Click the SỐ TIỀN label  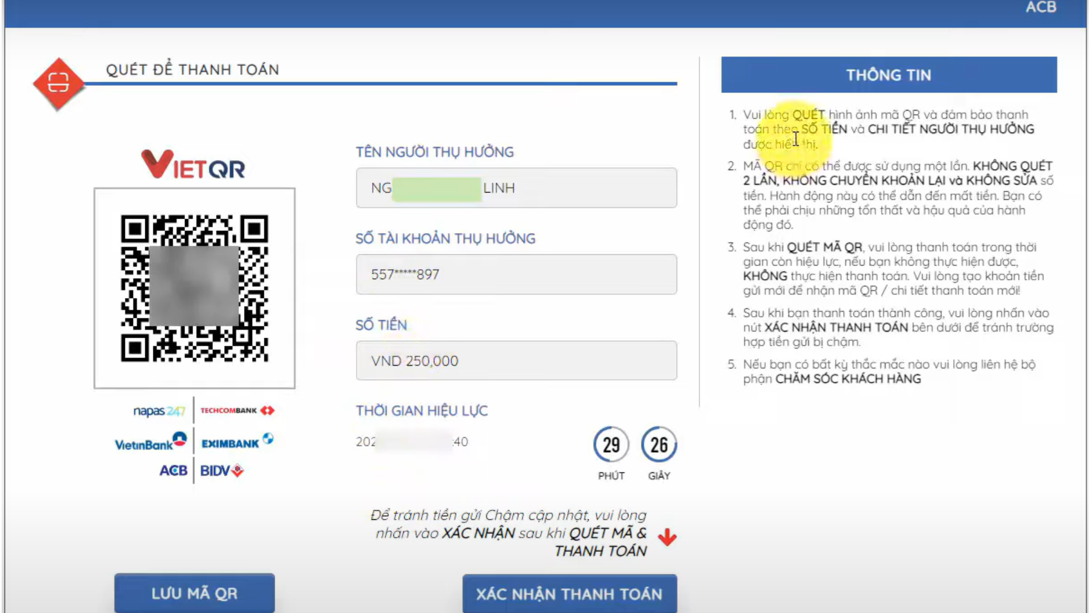[x=381, y=325]
